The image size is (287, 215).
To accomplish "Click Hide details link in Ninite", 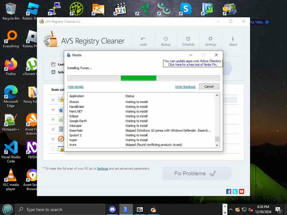I will click(76, 87).
